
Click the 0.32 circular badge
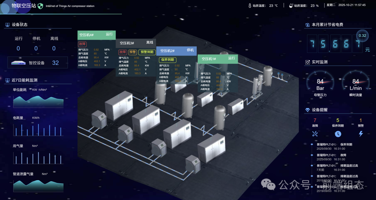coord(362,36)
